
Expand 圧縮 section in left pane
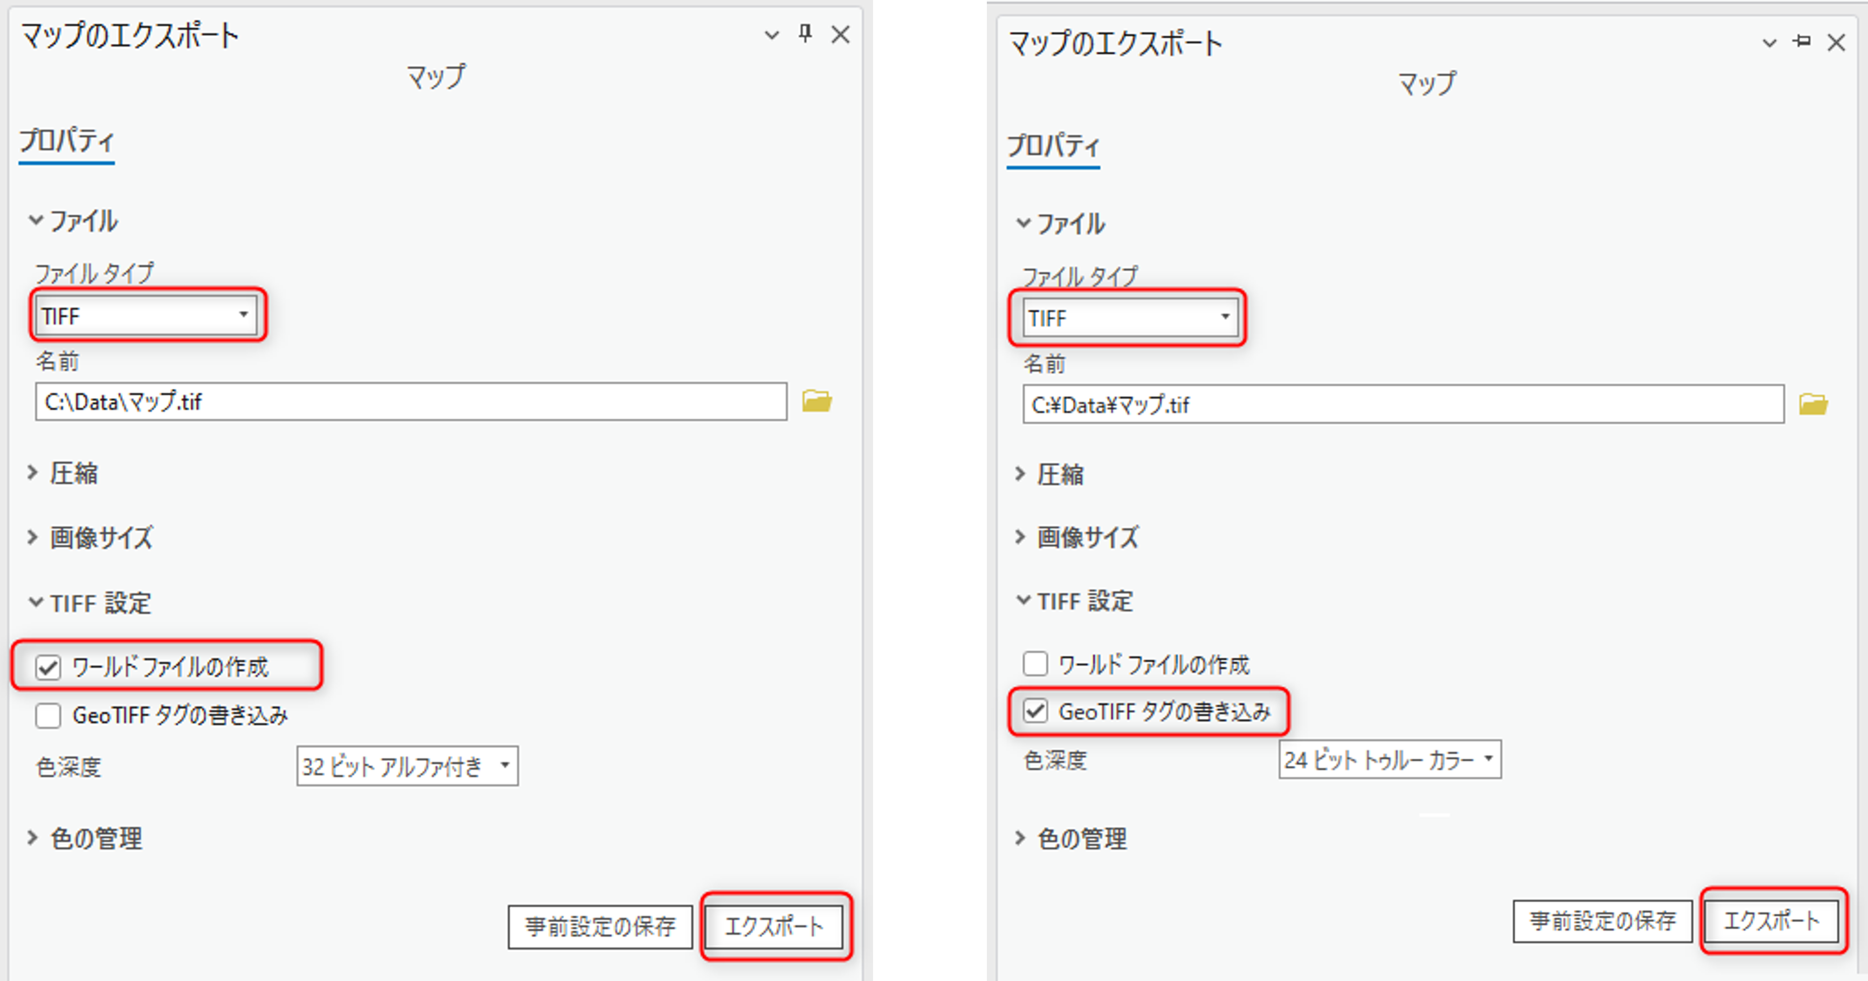tap(33, 473)
